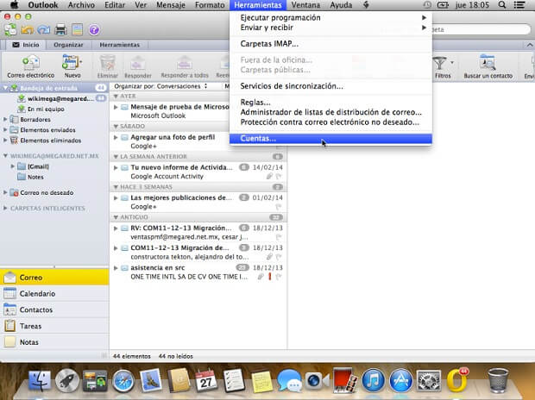The width and height of the screenshot is (535, 400).
Task: Select Protección contra correo electrónico no deseado
Action: [330, 122]
